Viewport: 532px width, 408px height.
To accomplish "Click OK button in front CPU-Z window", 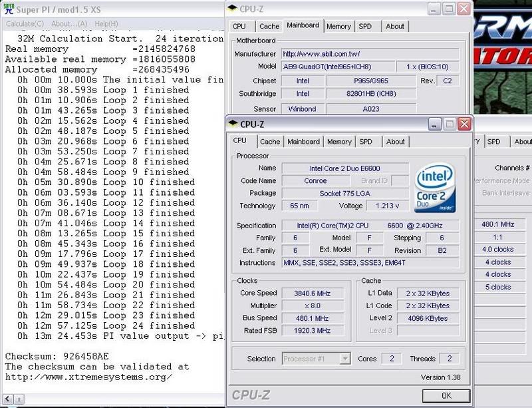I will [446, 396].
